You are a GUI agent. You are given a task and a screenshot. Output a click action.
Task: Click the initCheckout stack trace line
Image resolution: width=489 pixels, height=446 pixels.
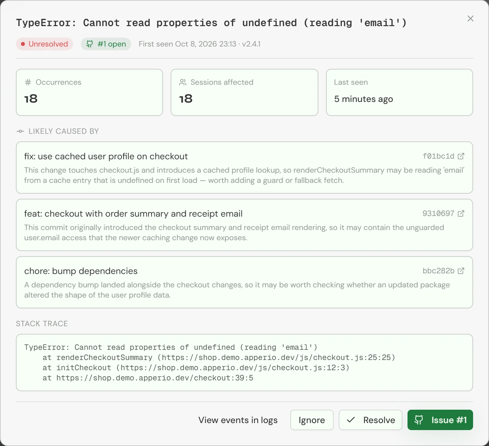(196, 368)
